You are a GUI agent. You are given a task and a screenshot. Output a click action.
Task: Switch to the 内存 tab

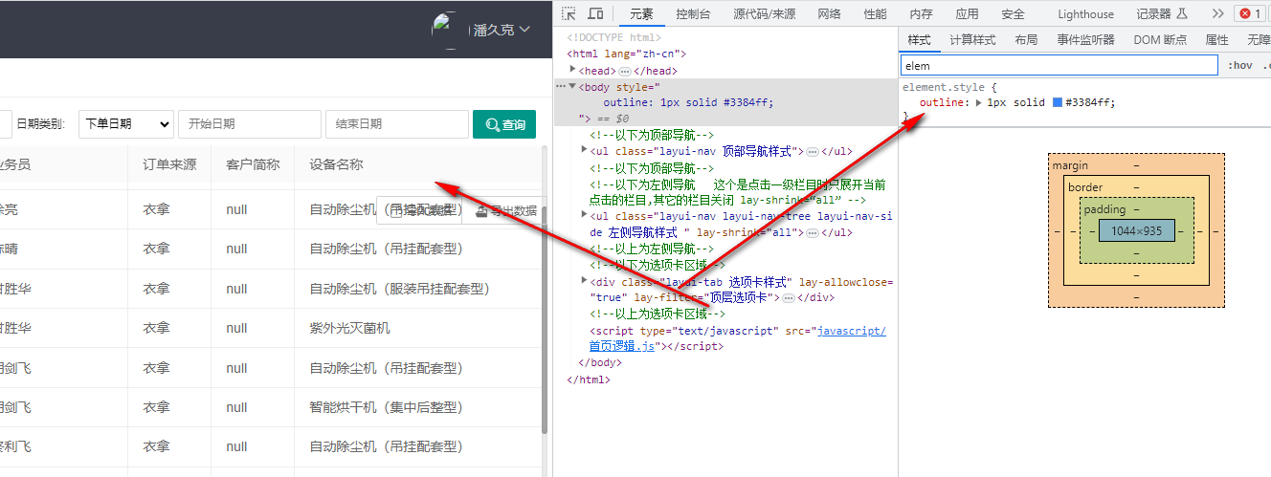click(921, 13)
